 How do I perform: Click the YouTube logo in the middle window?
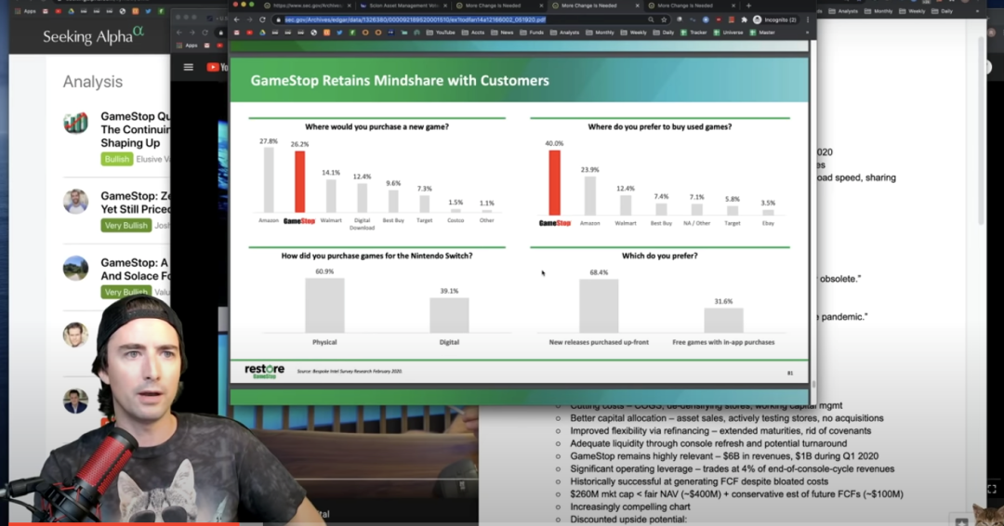click(x=218, y=67)
